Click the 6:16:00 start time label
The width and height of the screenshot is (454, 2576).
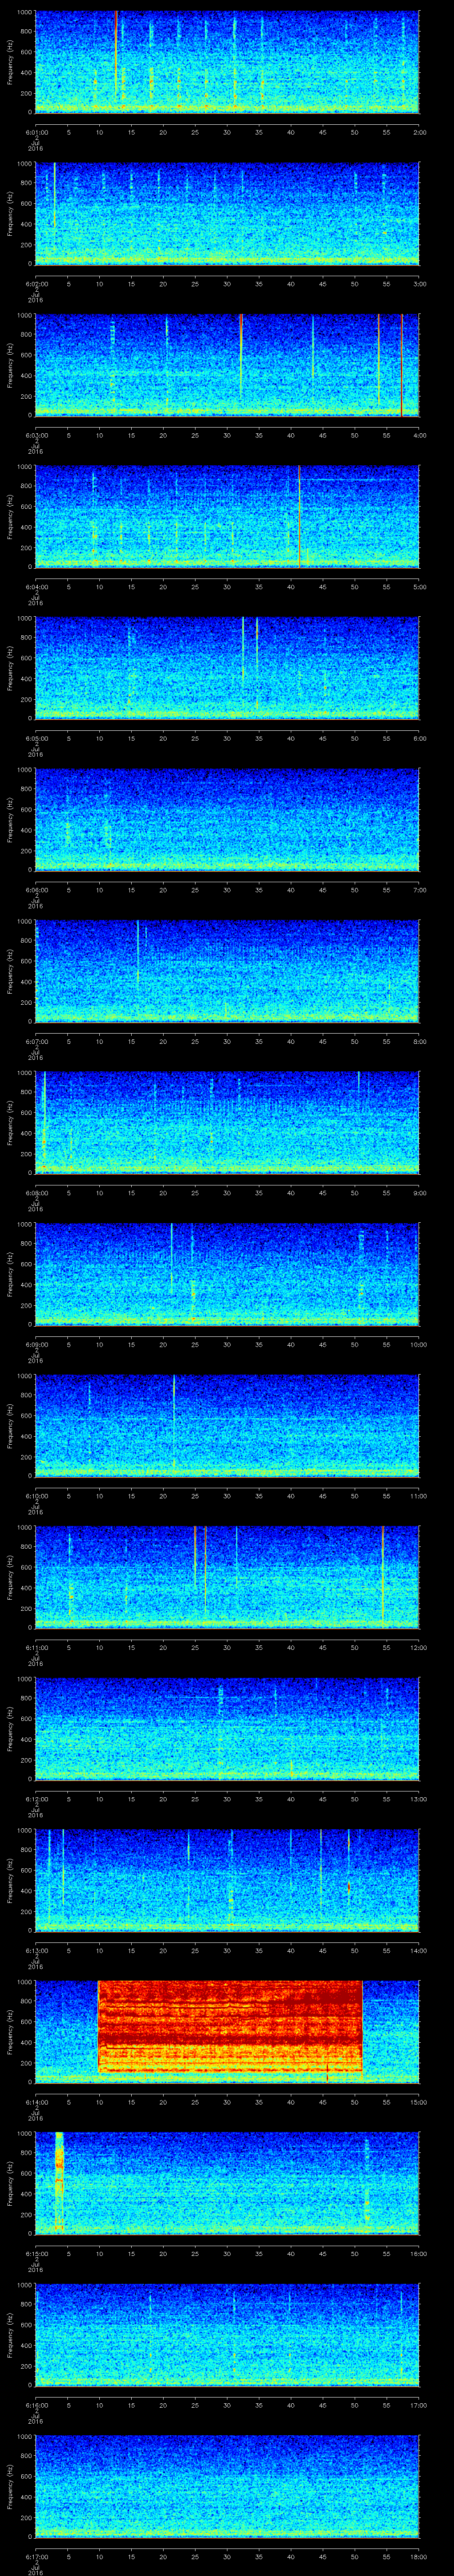37,2405
